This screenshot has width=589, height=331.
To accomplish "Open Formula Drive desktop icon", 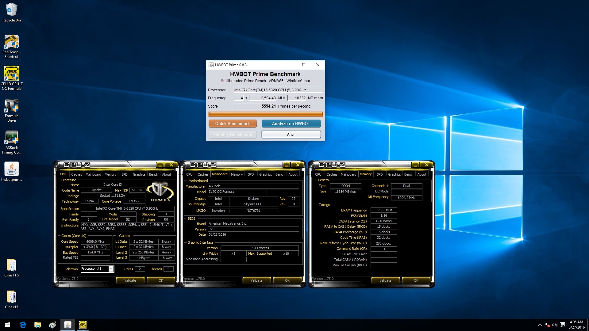I will (x=11, y=110).
